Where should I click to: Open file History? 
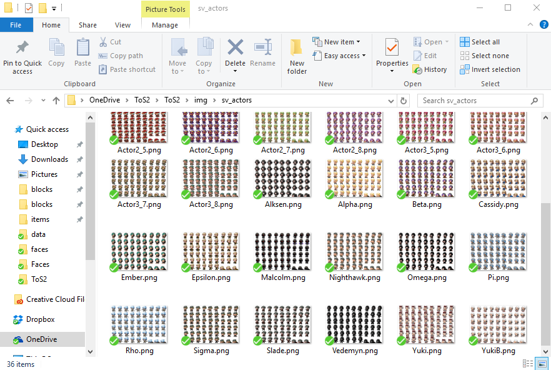click(x=430, y=69)
